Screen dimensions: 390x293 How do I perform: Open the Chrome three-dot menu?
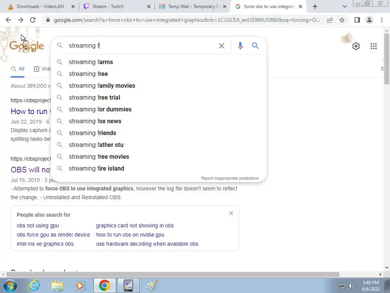click(x=382, y=20)
